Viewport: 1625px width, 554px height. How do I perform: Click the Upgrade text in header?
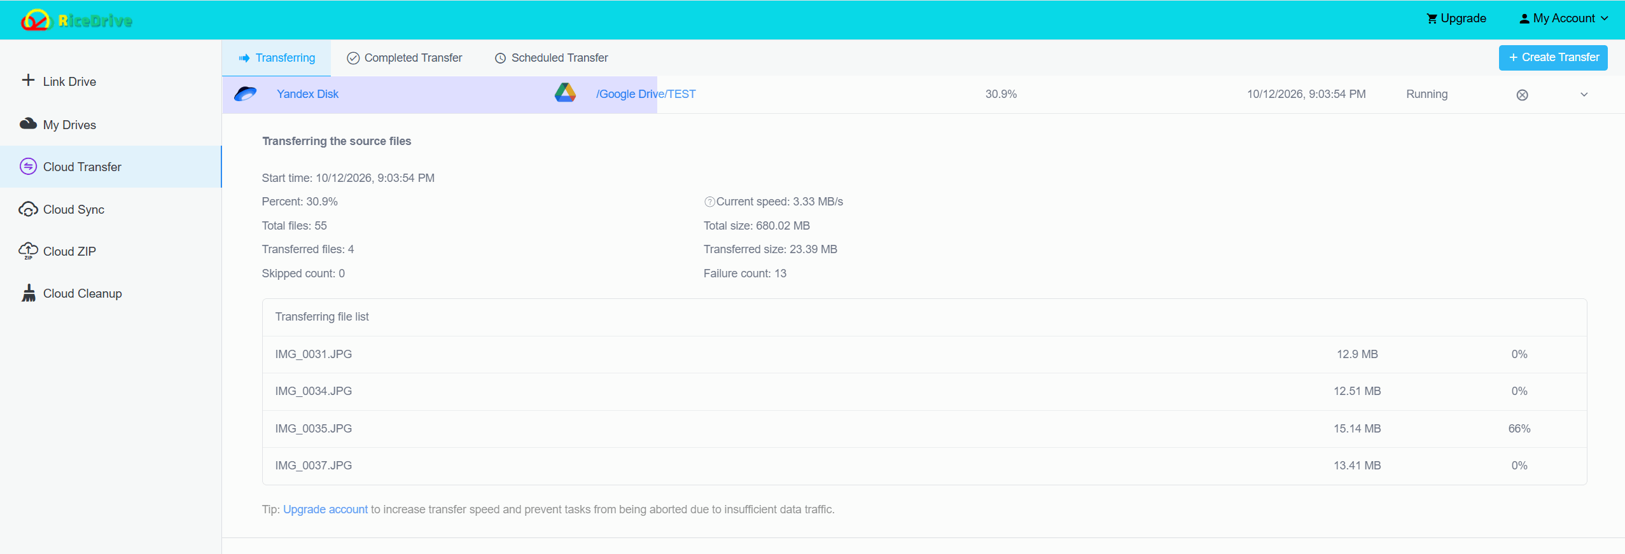click(1463, 18)
